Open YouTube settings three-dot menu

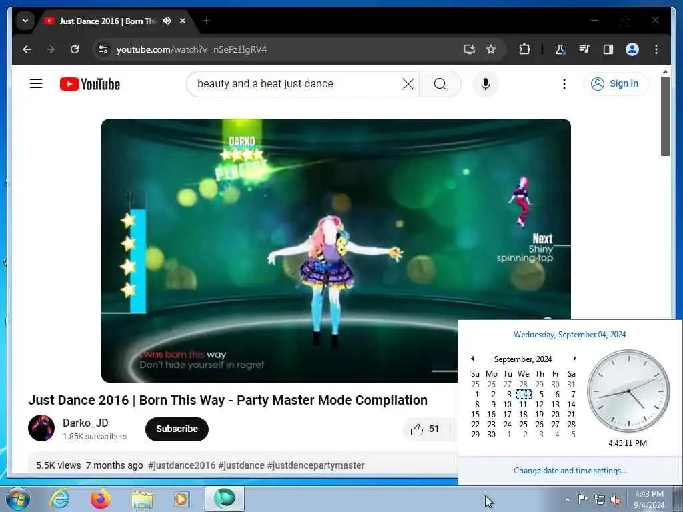click(564, 83)
